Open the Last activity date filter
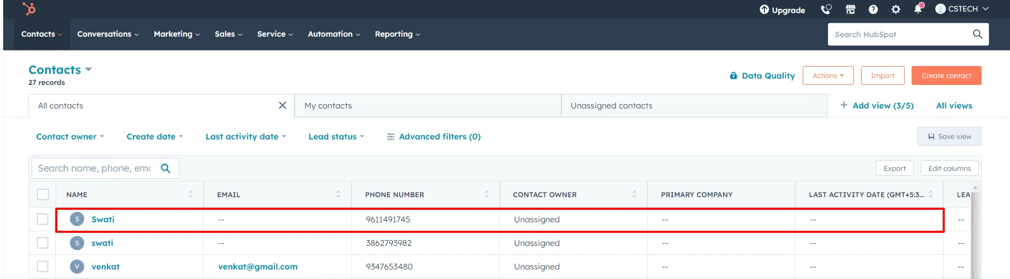Image resolution: width=1010 pixels, height=279 pixels. 246,136
